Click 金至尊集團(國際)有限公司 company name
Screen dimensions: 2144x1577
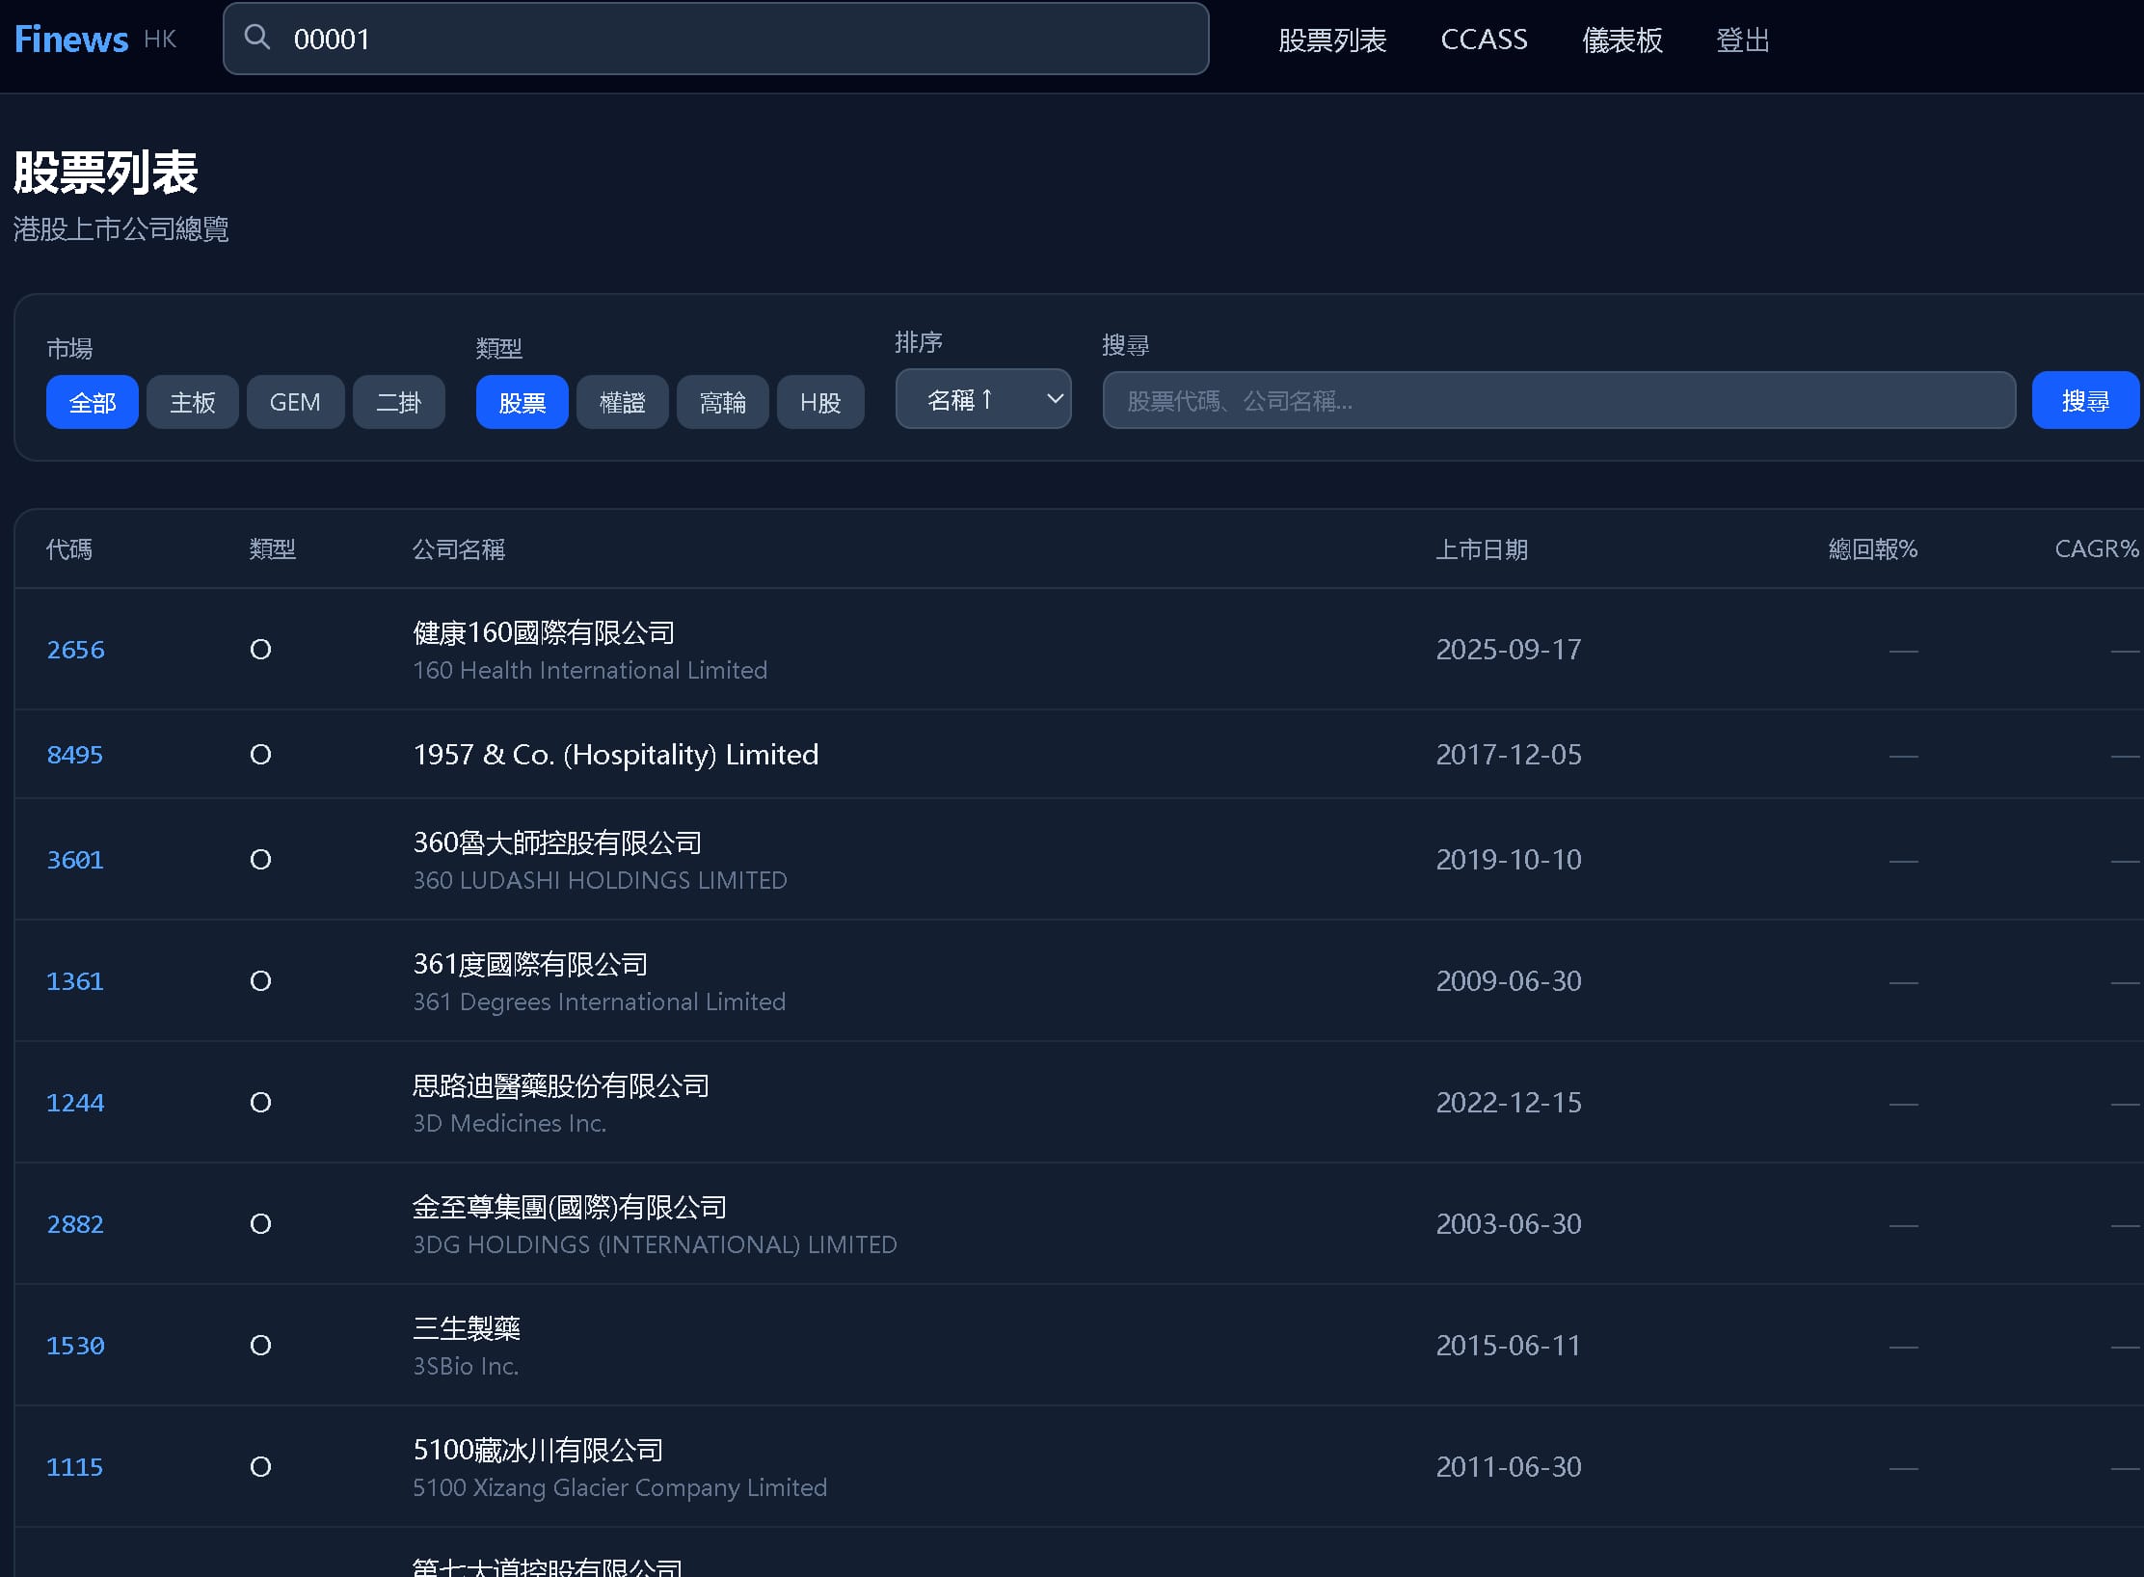(x=570, y=1207)
